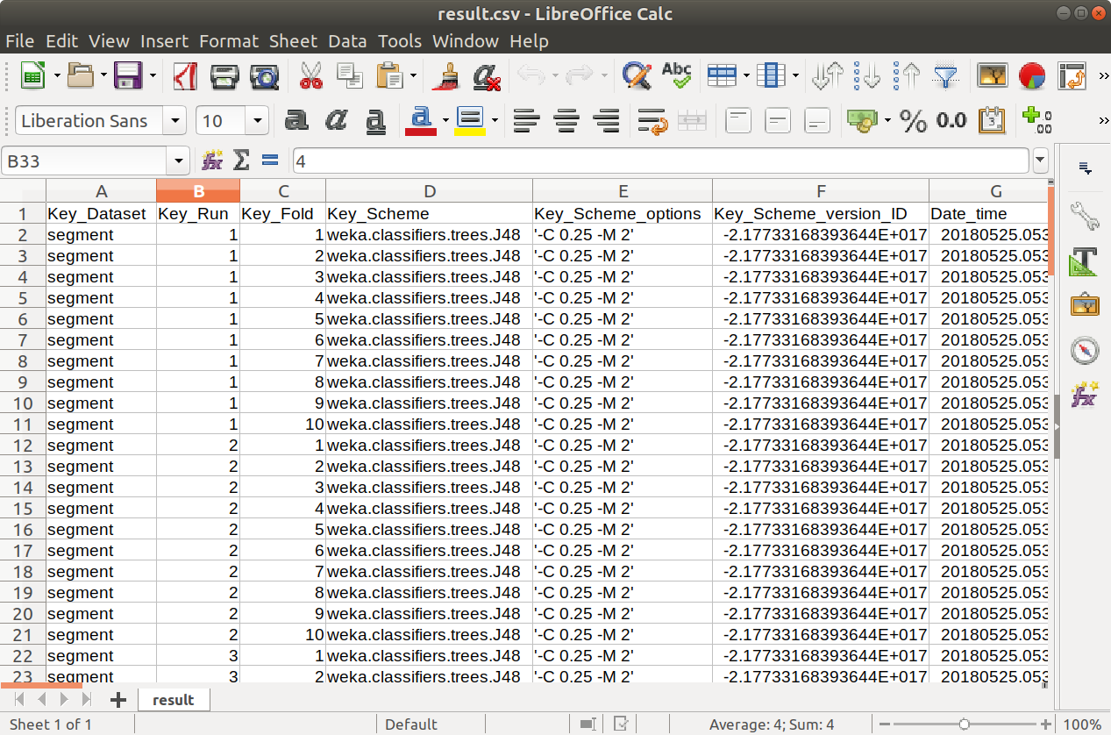
Task: Open the Data menu
Action: (347, 41)
